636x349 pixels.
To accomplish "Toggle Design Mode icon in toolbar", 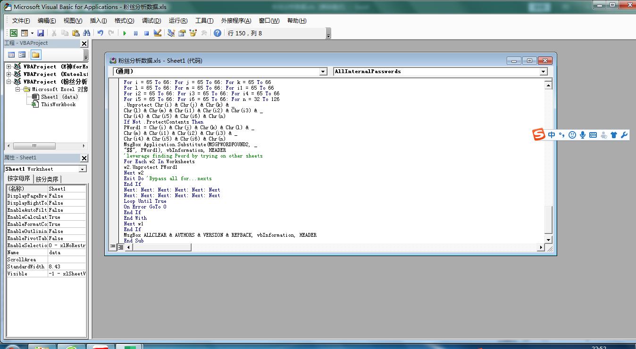I will coord(158,33).
